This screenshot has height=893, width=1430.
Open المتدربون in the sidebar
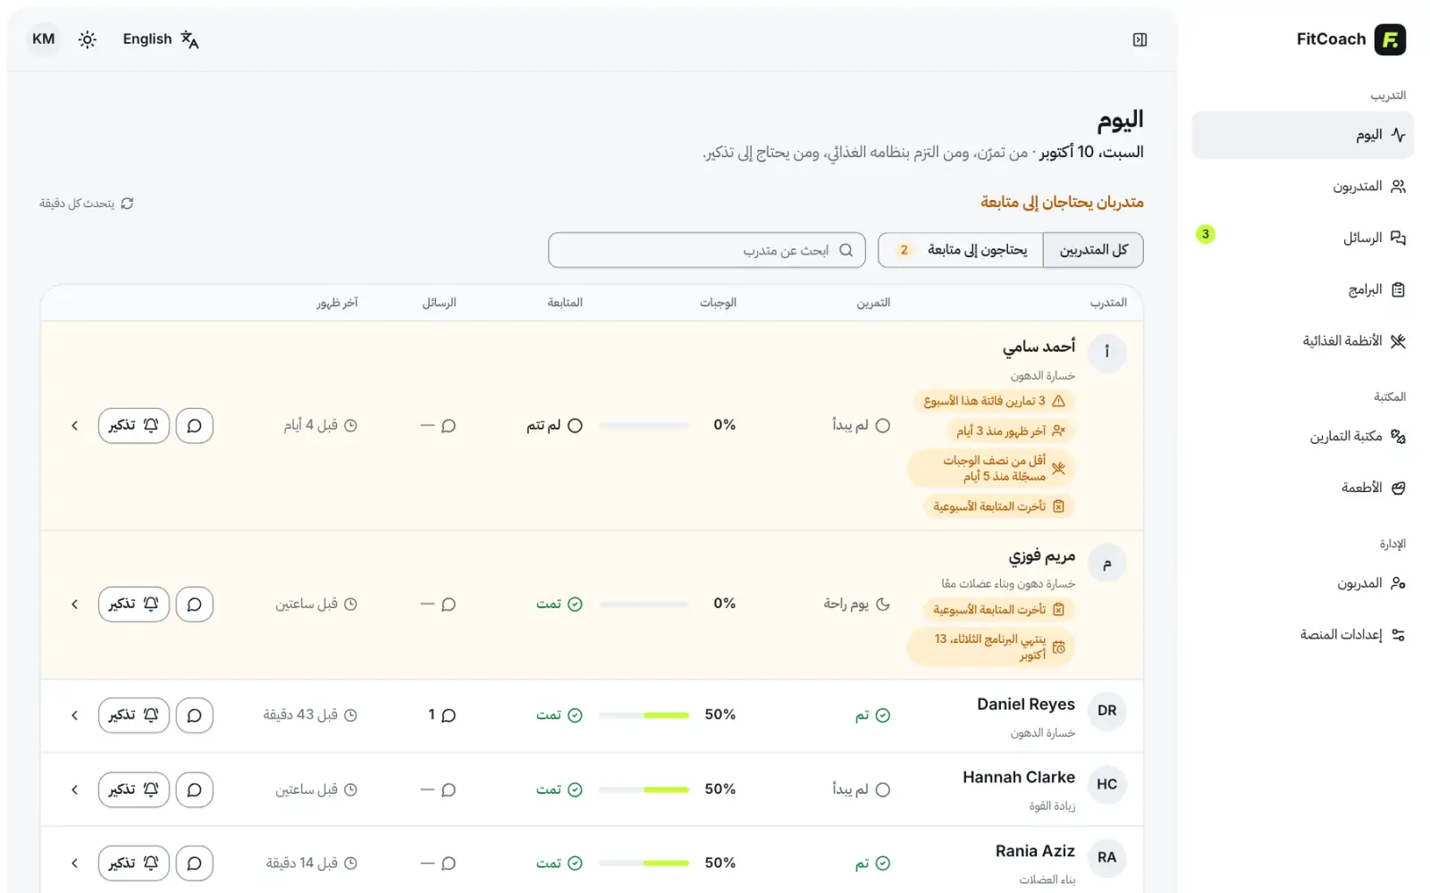coord(1302,187)
